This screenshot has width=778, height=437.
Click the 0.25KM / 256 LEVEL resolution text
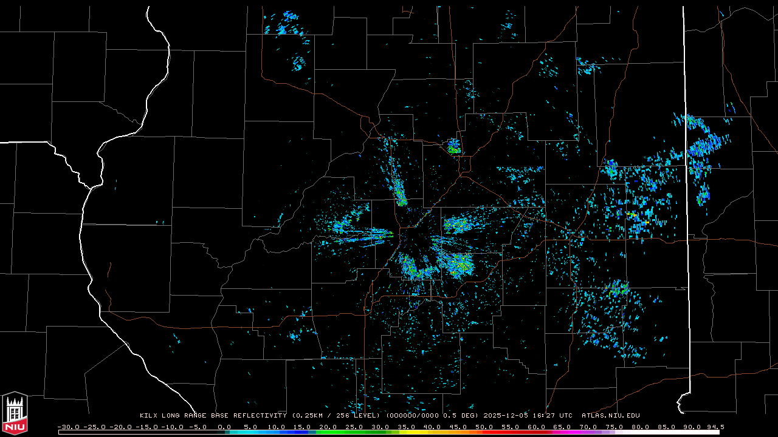337,416
